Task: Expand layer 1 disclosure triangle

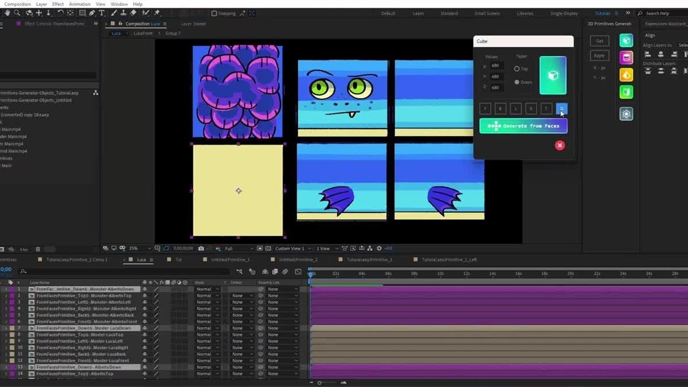Action: [x=6, y=289]
